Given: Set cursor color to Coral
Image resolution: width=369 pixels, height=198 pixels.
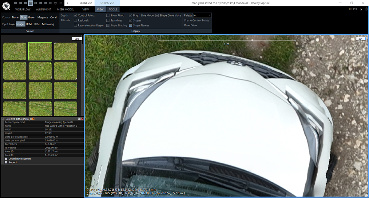Looking at the screenshot, I should coord(54,17).
